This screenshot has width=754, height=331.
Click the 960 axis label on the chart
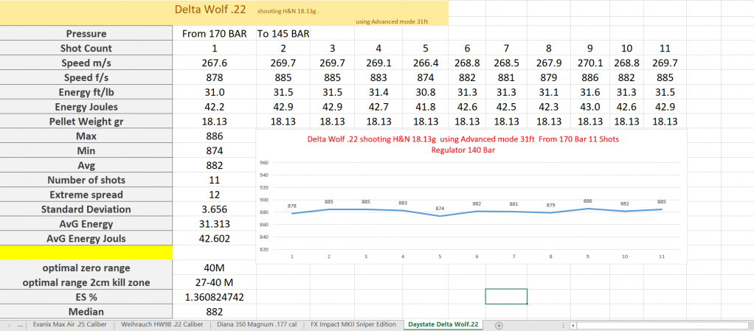point(263,162)
